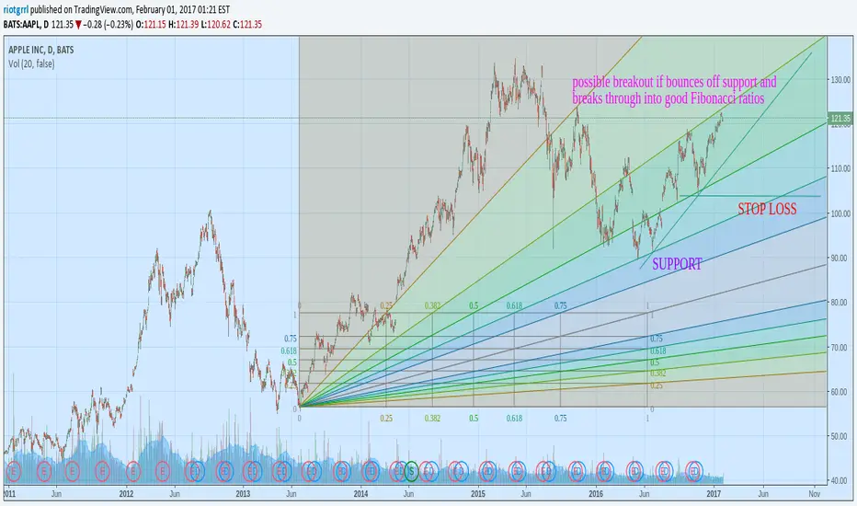Click the 121.35 current price tag on axis

[x=840, y=118]
